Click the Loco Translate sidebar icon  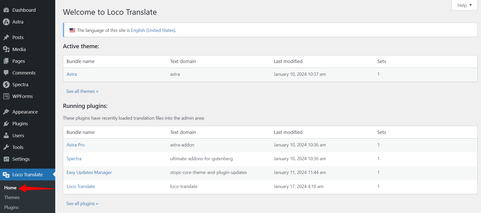(x=6, y=175)
